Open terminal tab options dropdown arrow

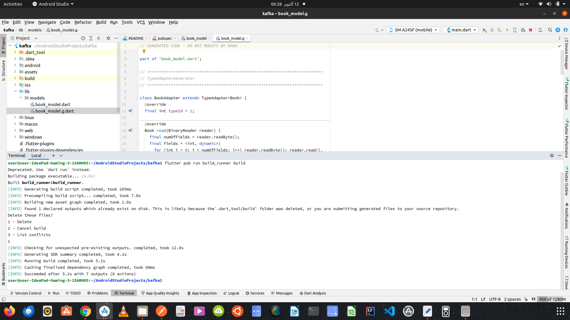[x=61, y=156]
